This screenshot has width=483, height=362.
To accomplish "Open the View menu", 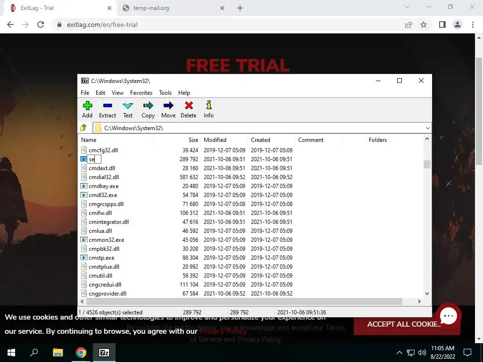I will click(x=117, y=93).
